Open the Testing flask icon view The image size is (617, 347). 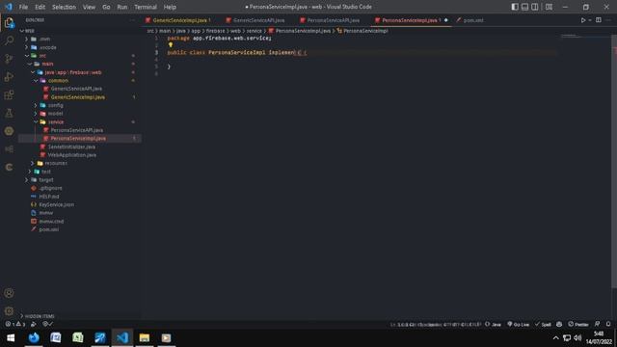point(9,113)
